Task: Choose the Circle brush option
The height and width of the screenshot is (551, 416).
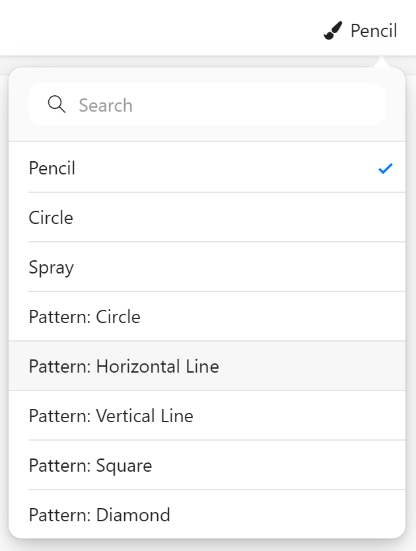Action: [x=207, y=217]
